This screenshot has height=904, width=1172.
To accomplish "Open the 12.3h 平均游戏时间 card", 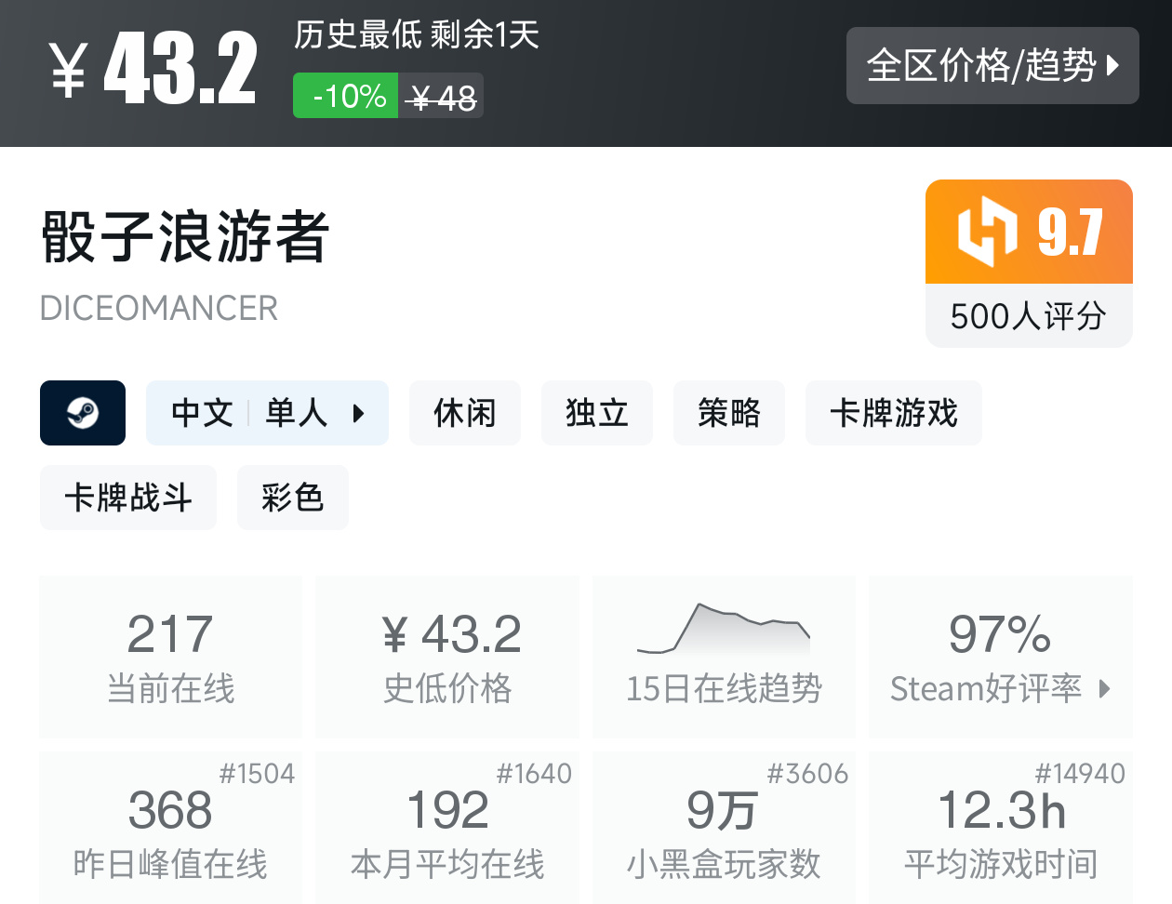I will tap(1001, 828).
